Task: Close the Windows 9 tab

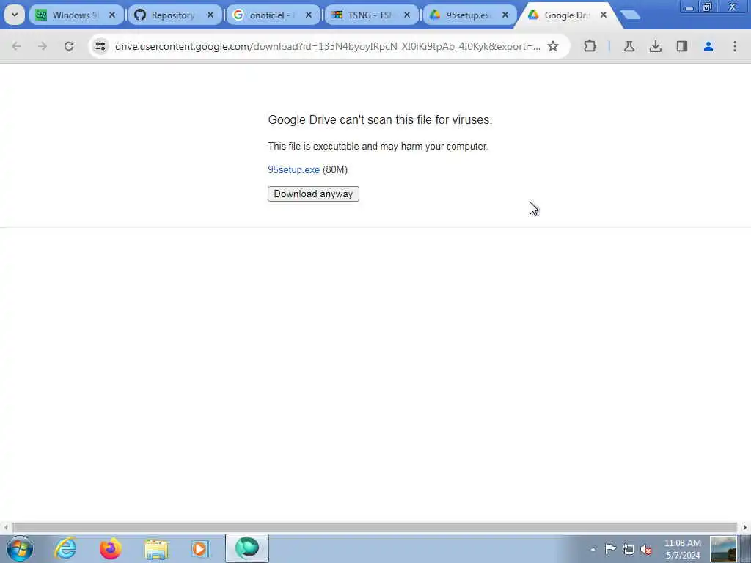Action: click(x=112, y=15)
